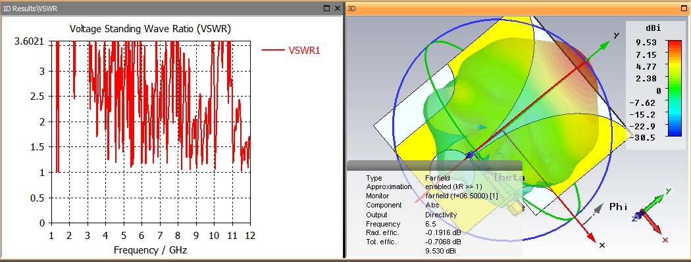Image resolution: width=691 pixels, height=262 pixels.
Task: Click the 3.6021 maximum y-axis value
Action: [29, 42]
